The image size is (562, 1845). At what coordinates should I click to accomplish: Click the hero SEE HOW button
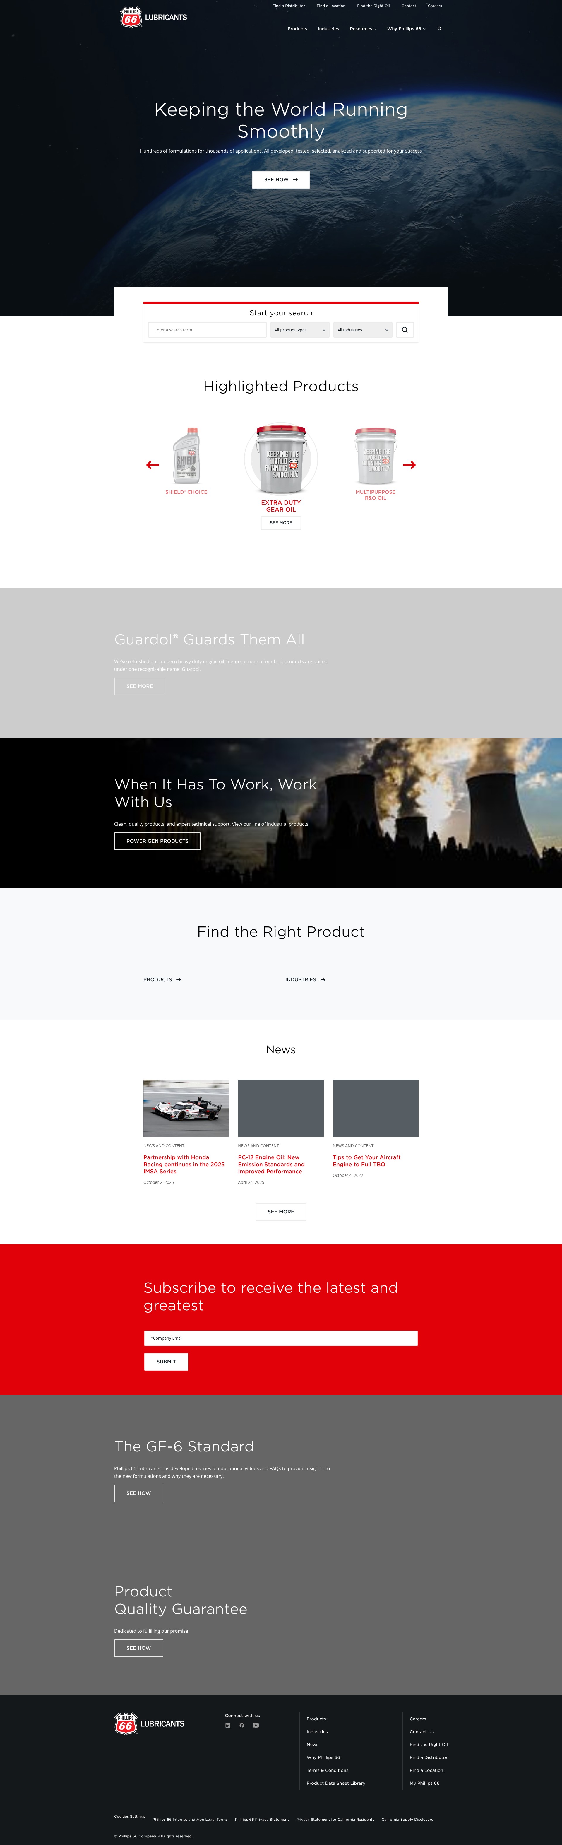pos(281,180)
